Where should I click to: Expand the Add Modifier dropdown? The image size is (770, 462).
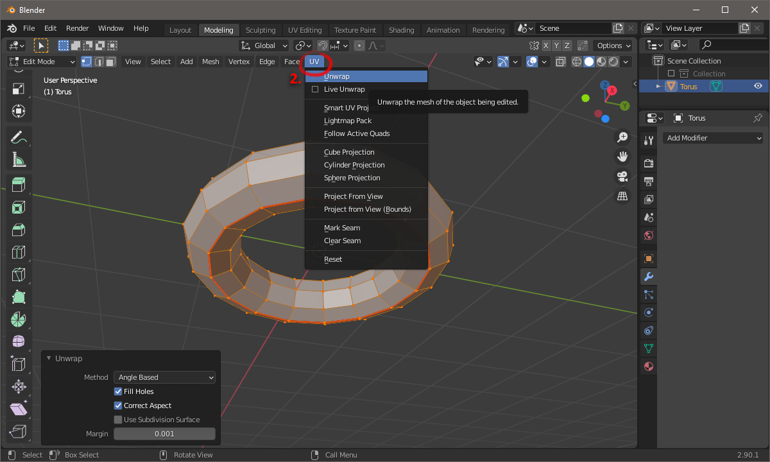click(714, 138)
